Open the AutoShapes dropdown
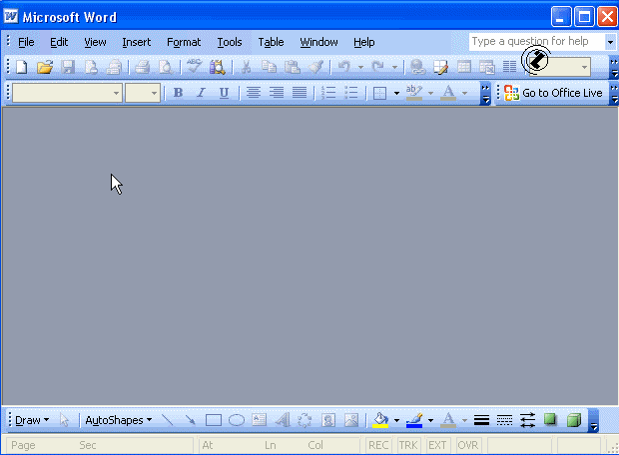Image resolution: width=619 pixels, height=455 pixels. point(119,420)
